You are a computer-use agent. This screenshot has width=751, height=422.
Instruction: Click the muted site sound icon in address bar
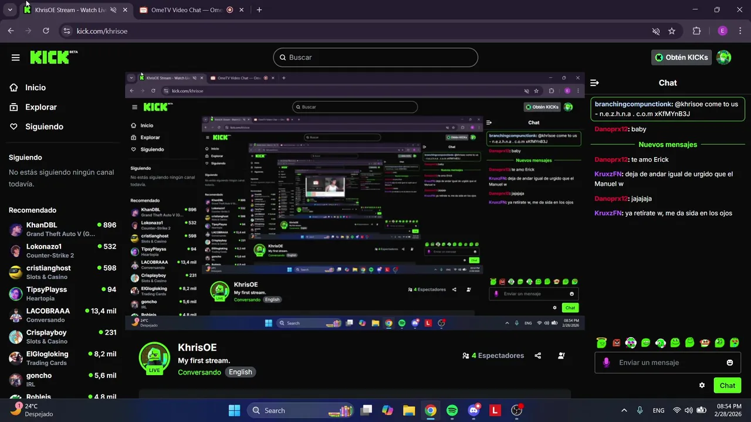point(656,31)
